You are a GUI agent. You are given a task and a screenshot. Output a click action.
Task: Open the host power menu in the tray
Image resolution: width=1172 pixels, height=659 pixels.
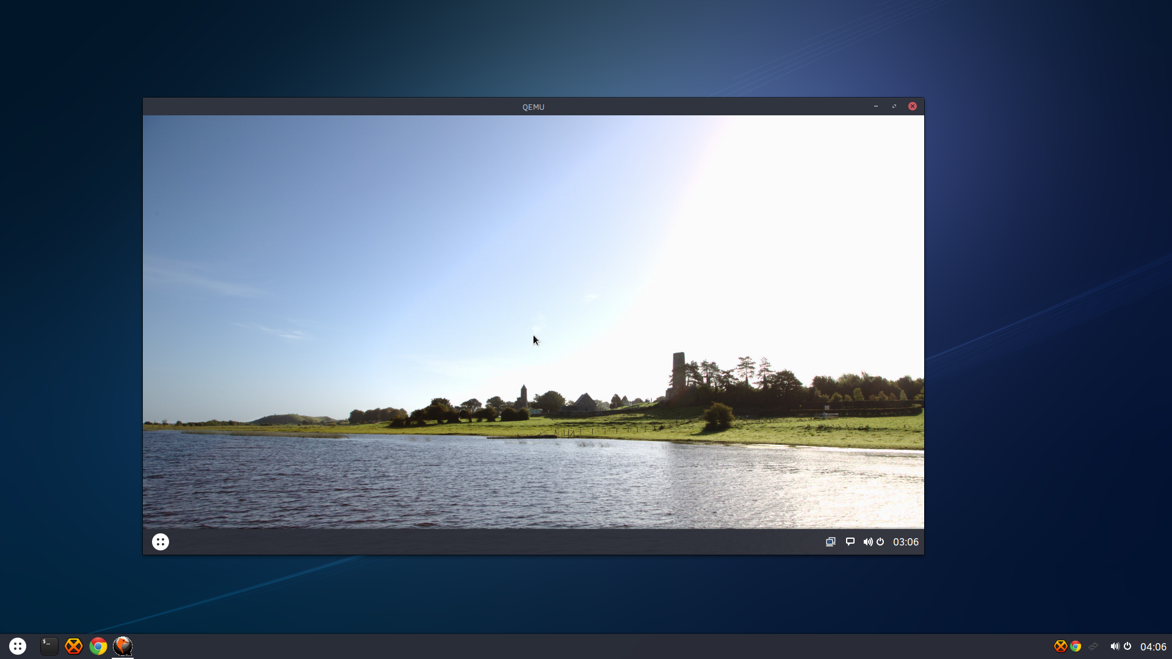point(1127,646)
